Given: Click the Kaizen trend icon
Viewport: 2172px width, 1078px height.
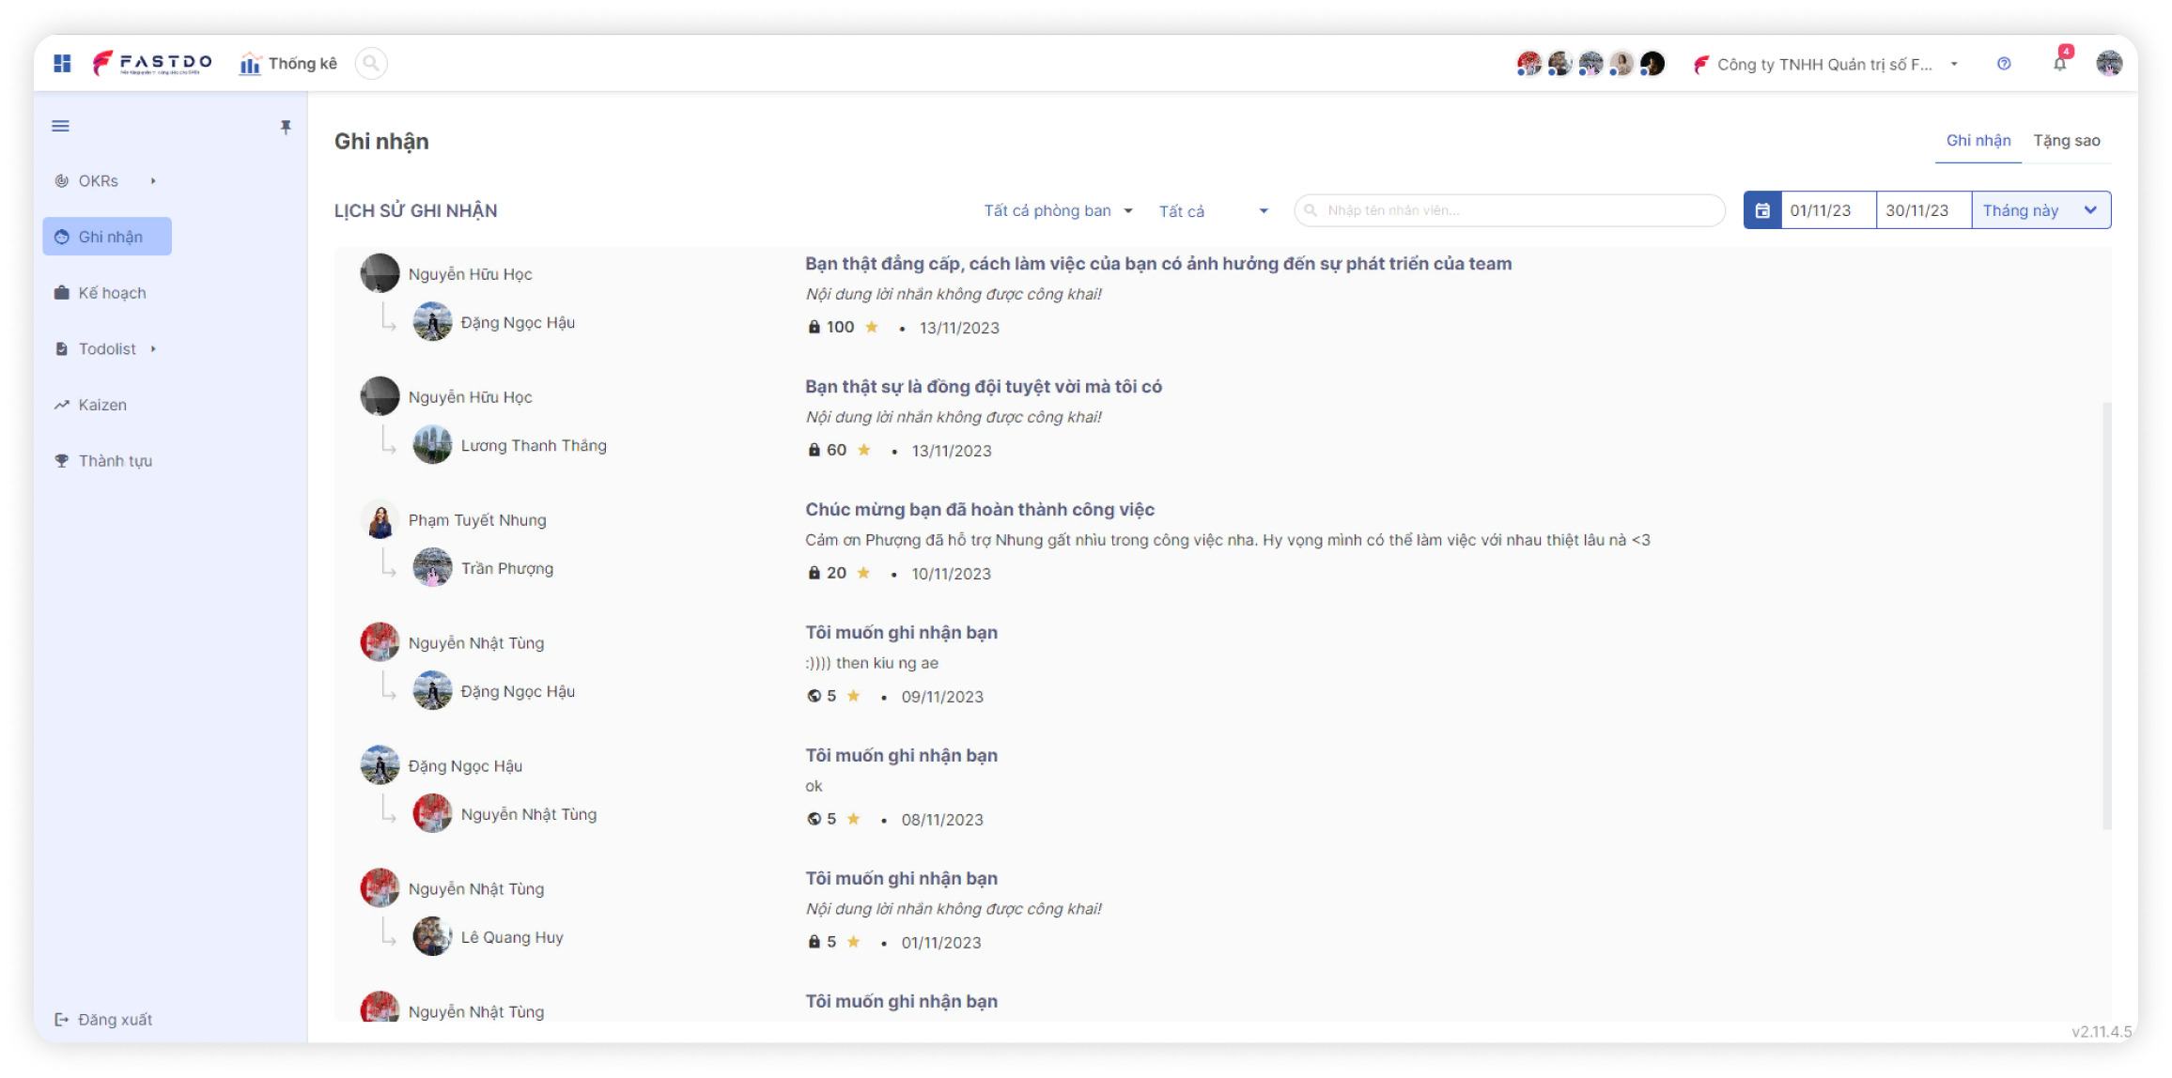Looking at the screenshot, I should (62, 405).
